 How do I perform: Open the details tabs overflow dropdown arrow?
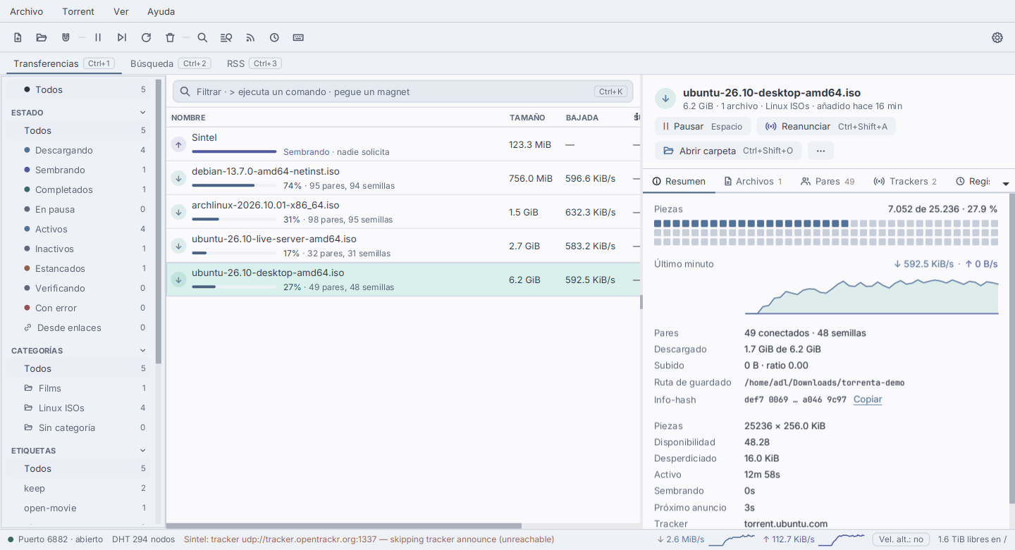1006,183
